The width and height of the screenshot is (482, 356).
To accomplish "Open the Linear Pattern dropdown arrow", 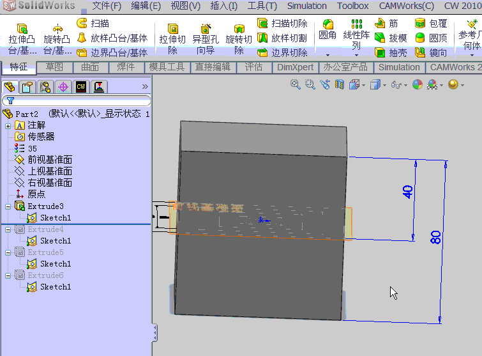I will (357, 55).
